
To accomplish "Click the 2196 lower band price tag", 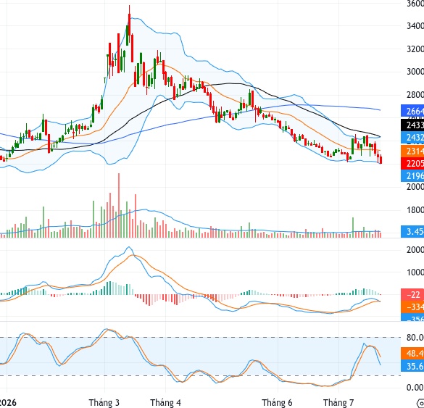I will (x=412, y=176).
